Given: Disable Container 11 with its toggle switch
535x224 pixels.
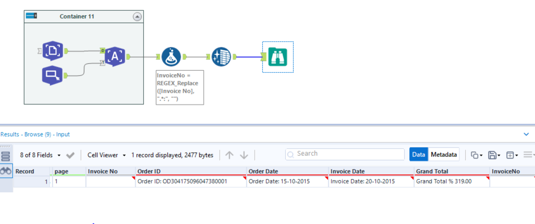Looking at the screenshot, I should point(31,15).
